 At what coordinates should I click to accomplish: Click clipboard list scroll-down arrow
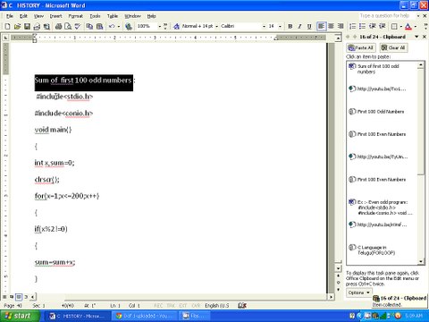(x=420, y=261)
